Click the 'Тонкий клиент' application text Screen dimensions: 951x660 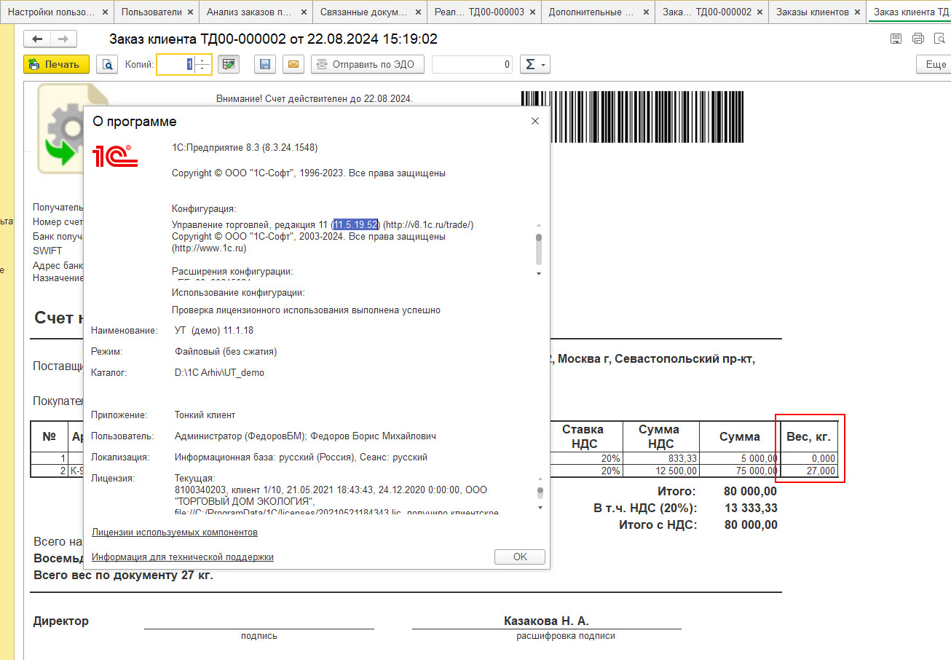coord(205,415)
